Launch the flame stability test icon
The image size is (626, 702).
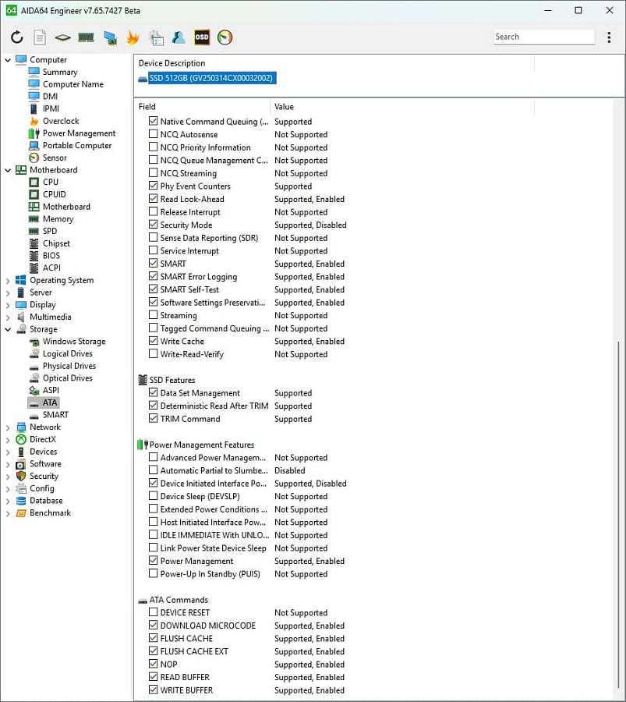click(133, 37)
